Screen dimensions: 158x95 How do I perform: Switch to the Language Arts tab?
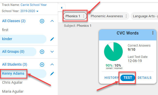point(145,16)
